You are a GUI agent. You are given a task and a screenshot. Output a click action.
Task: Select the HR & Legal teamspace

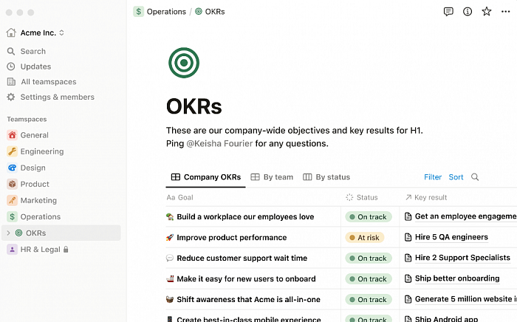pos(40,250)
